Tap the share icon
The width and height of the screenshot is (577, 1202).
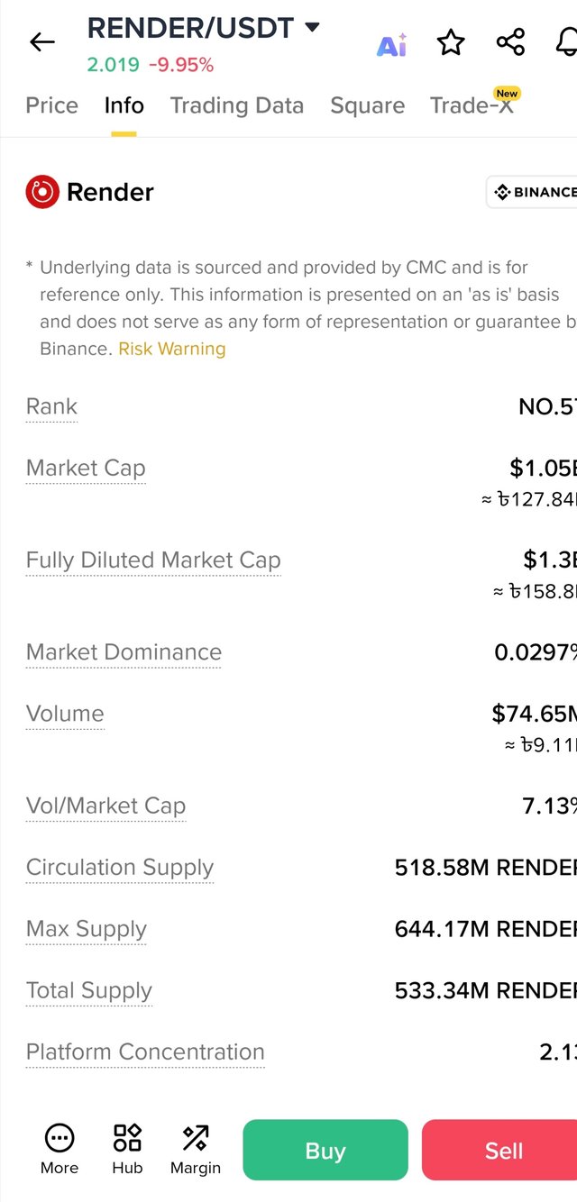510,42
